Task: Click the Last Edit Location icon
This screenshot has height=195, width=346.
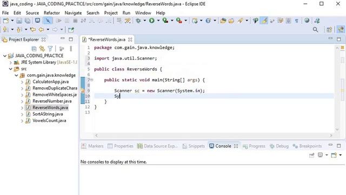Action: 33,29
